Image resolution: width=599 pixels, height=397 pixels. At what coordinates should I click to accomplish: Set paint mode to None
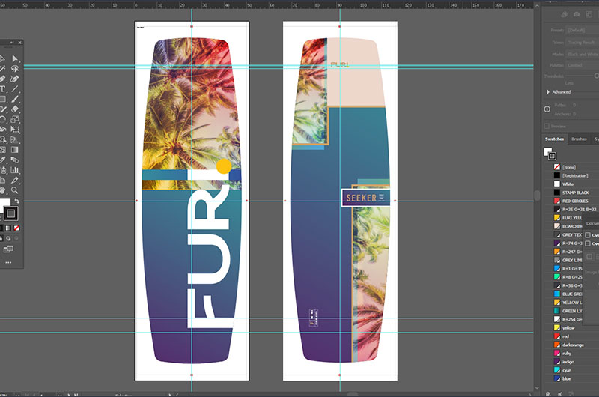click(16, 228)
